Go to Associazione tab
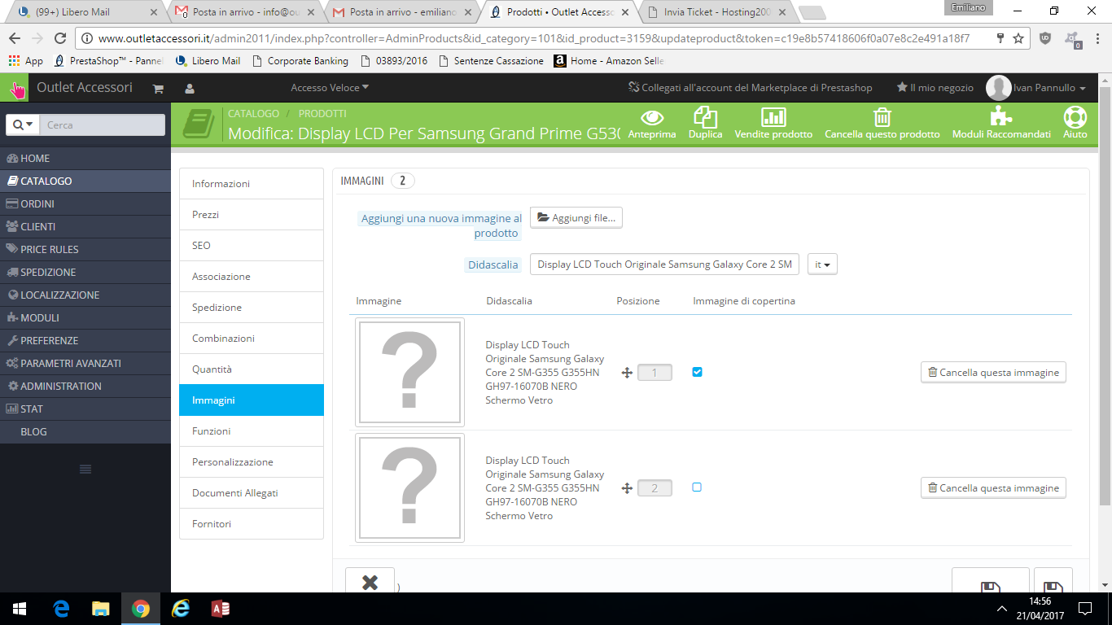The height and width of the screenshot is (625, 1112). tap(252, 277)
